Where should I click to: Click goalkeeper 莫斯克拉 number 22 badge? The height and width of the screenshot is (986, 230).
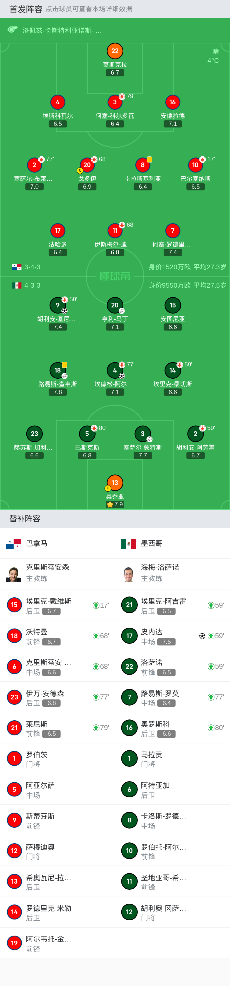tap(115, 51)
